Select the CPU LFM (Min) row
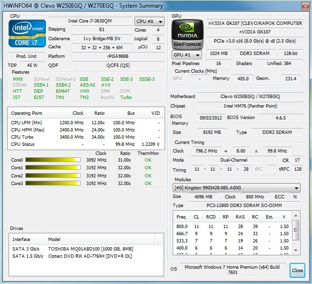The image size is (312, 284). click(x=86, y=122)
